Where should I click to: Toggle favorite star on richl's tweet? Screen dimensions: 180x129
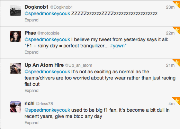(x=177, y=100)
